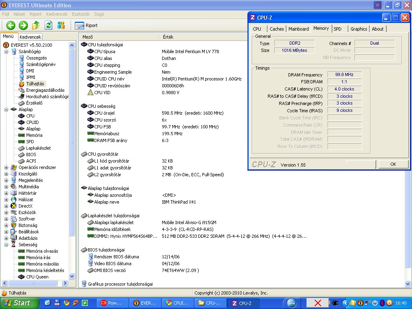This screenshot has width=412, height=309.
Task: Select SPD tree item
Action: point(30,142)
